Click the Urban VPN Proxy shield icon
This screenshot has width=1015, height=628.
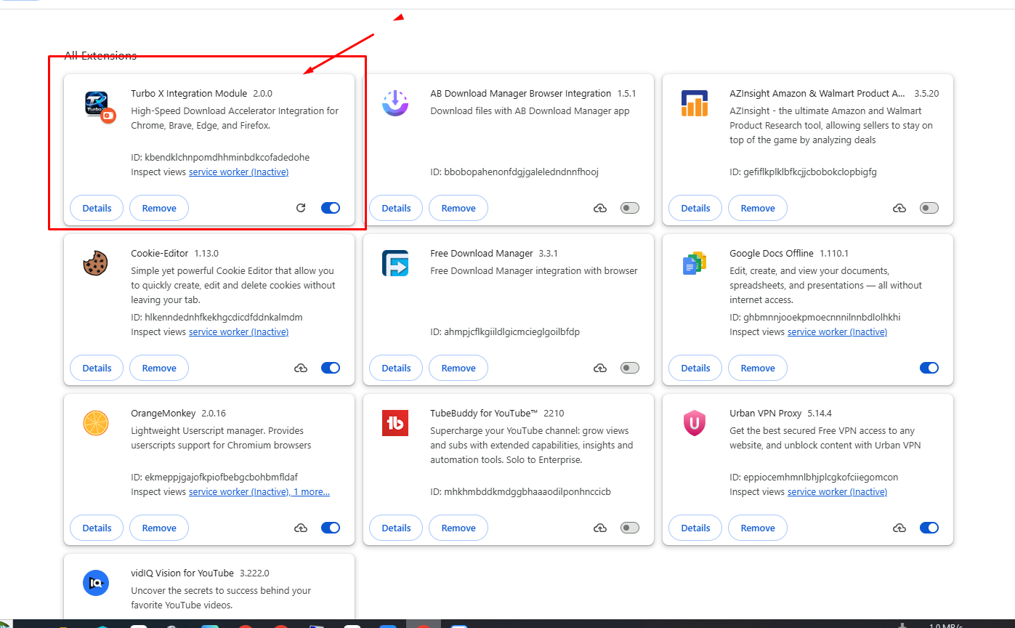tap(695, 423)
